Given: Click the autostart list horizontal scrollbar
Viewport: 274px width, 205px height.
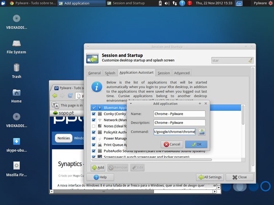Looking at the screenshot, I should (x=152, y=159).
